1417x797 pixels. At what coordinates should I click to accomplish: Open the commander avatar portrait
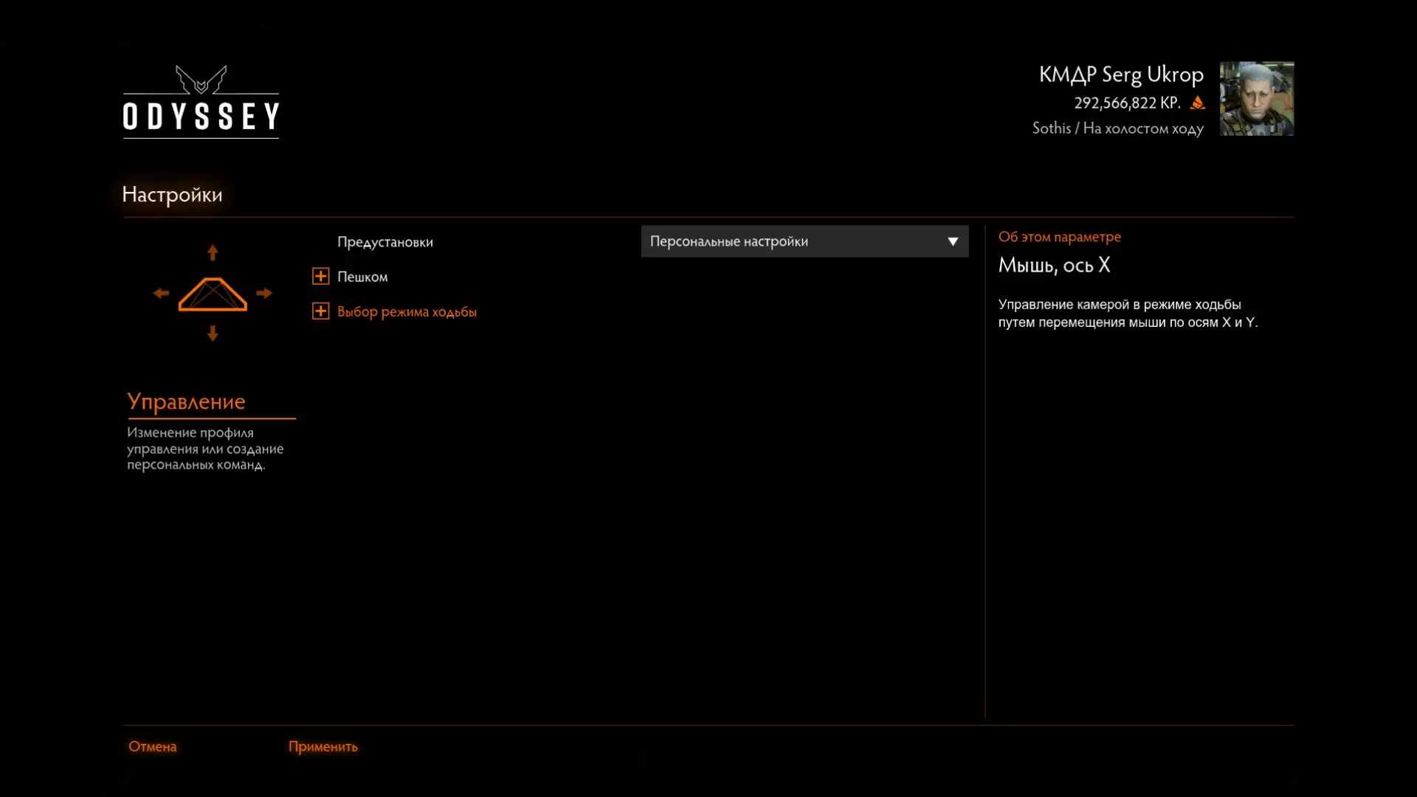1256,98
